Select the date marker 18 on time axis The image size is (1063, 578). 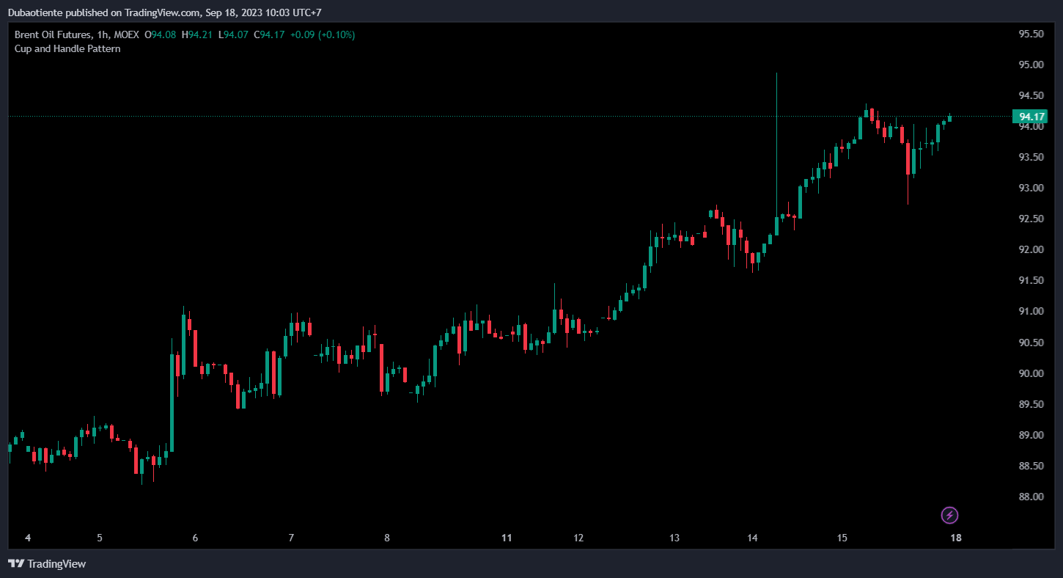coord(955,538)
